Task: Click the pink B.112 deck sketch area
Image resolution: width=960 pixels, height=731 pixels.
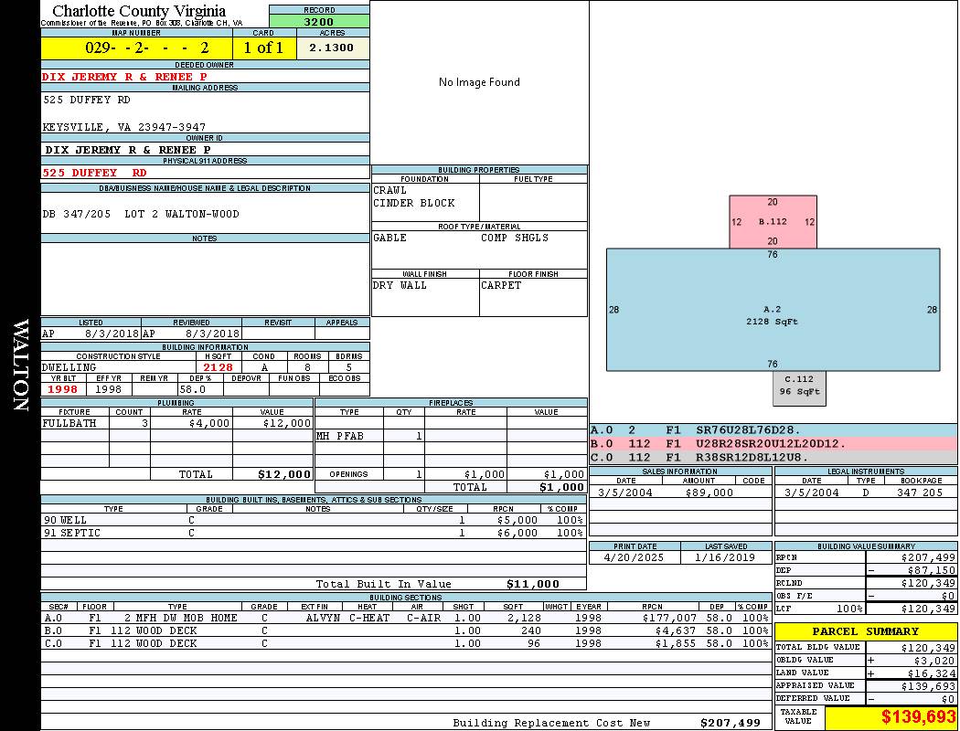Action: (x=773, y=221)
